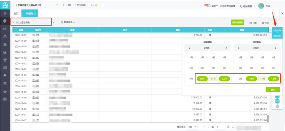Select 10月 in the start time panel
The width and height of the screenshot is (285, 131).
pyautogui.click(x=202, y=79)
